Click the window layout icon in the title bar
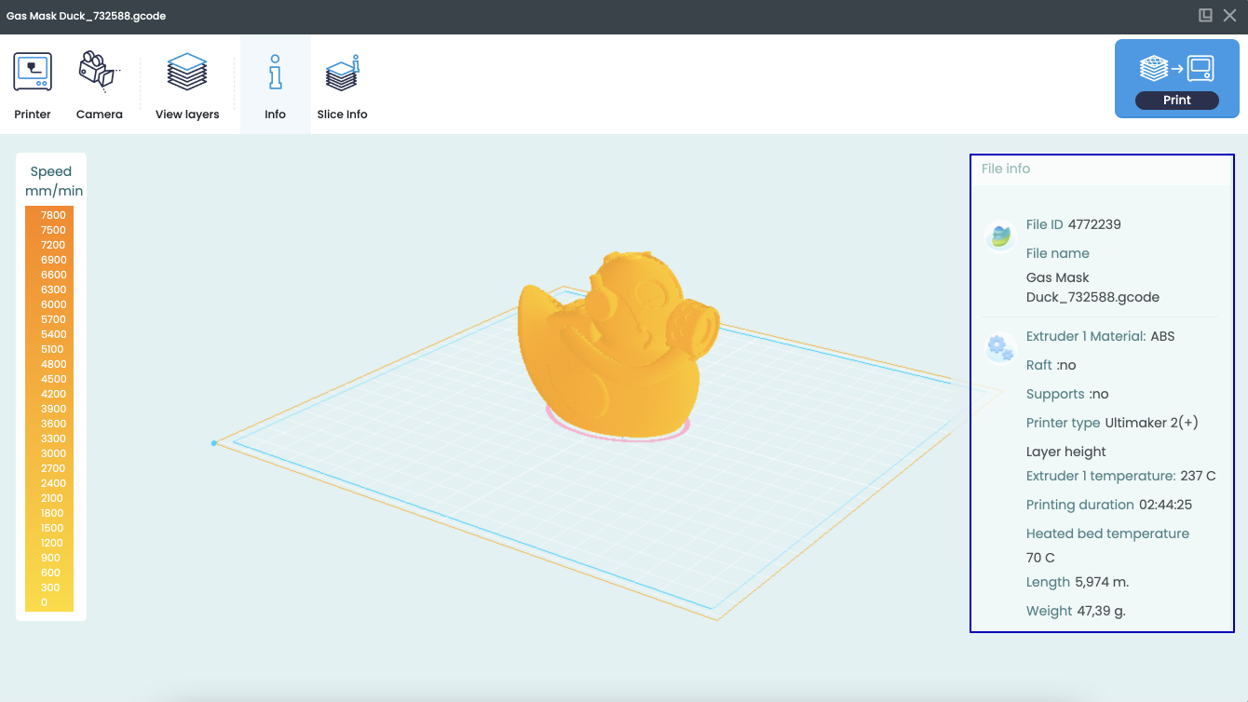The height and width of the screenshot is (702, 1248). pyautogui.click(x=1205, y=15)
